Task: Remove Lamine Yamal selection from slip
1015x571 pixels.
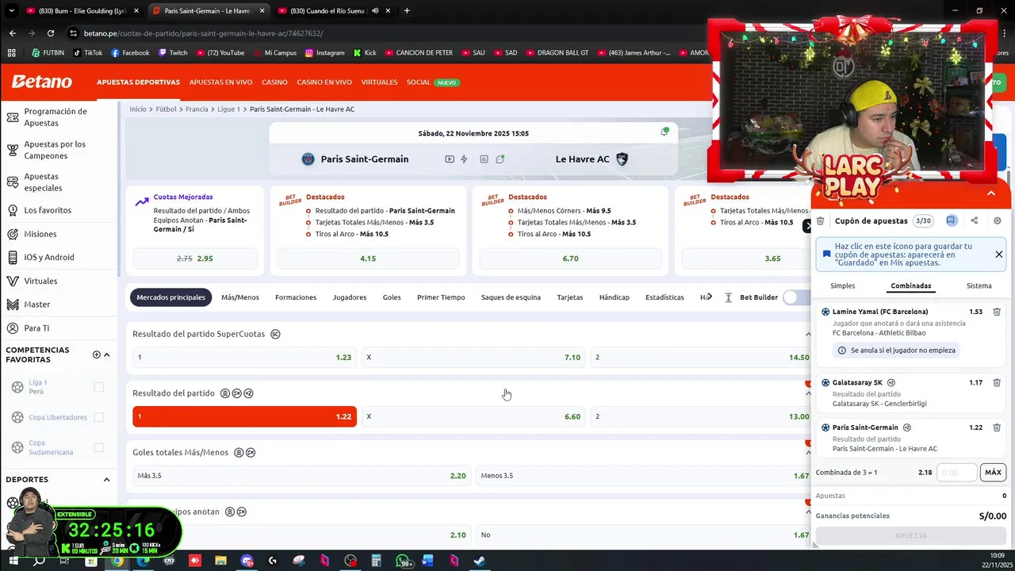Action: pyautogui.click(x=997, y=312)
